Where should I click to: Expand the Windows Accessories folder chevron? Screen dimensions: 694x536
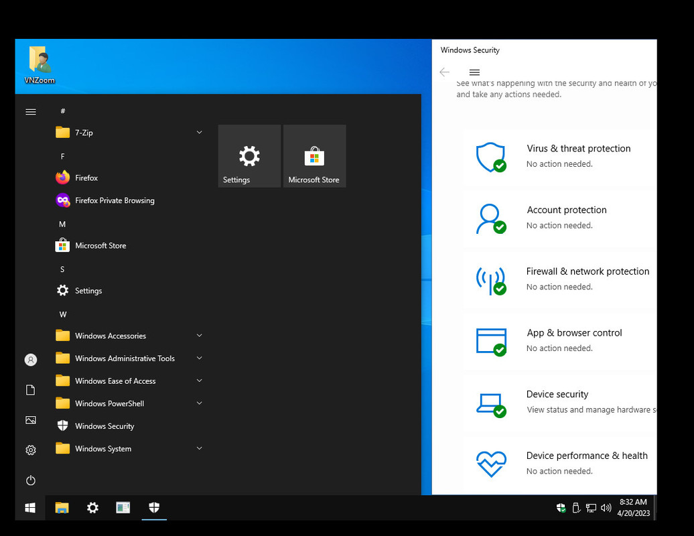[x=199, y=336]
